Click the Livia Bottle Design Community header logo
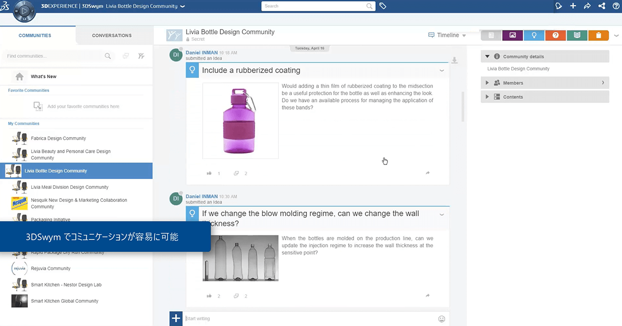Viewport: 622px width, 326px height. pos(174,35)
